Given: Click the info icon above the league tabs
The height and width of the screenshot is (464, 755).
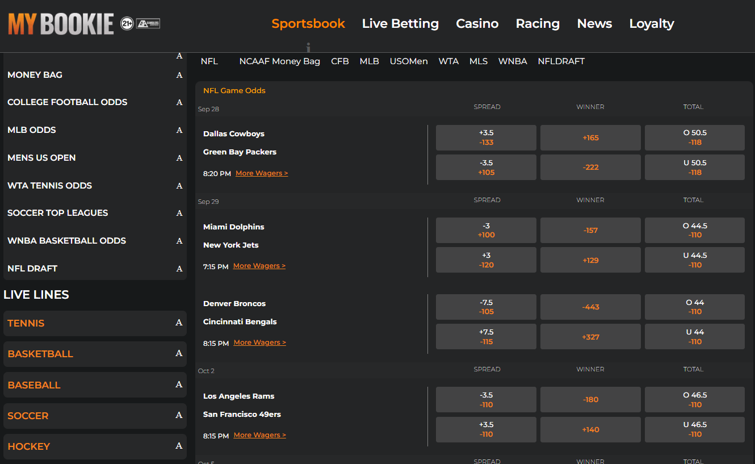Looking at the screenshot, I should pyautogui.click(x=309, y=47).
